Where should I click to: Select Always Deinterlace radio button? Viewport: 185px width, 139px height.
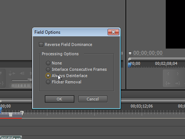tap(48, 76)
